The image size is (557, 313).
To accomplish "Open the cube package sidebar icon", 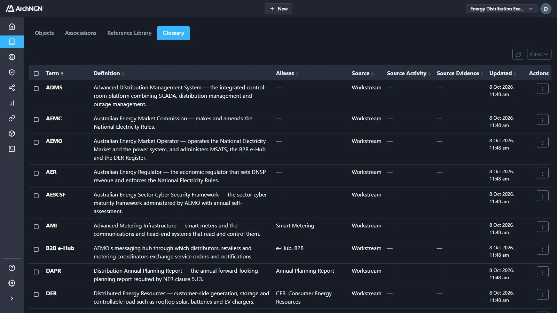I will coord(12,134).
